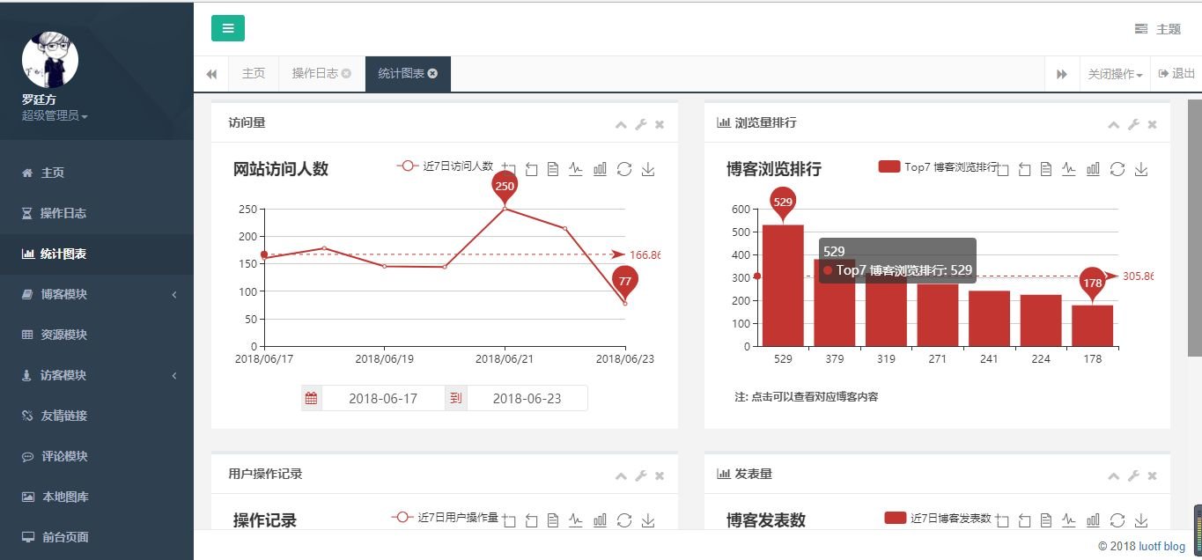Open the luotf blog footer link
1202x560 pixels.
click(x=1162, y=546)
